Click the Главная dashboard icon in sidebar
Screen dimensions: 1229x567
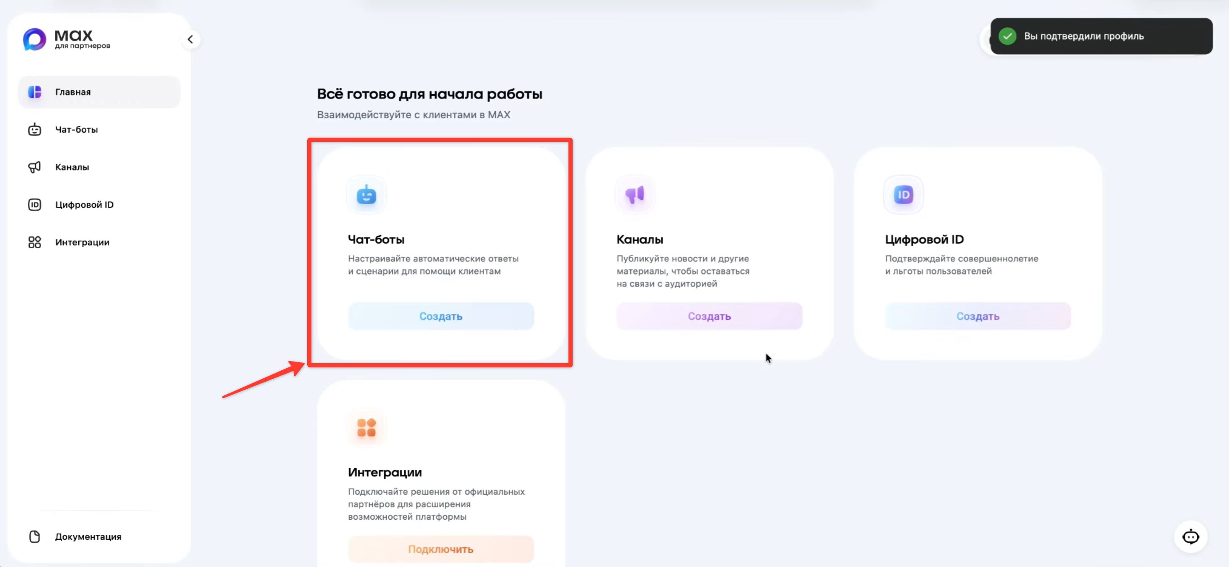[34, 92]
